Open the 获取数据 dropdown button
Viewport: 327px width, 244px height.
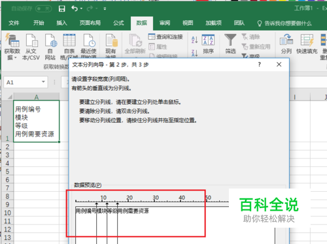[x=12, y=46]
